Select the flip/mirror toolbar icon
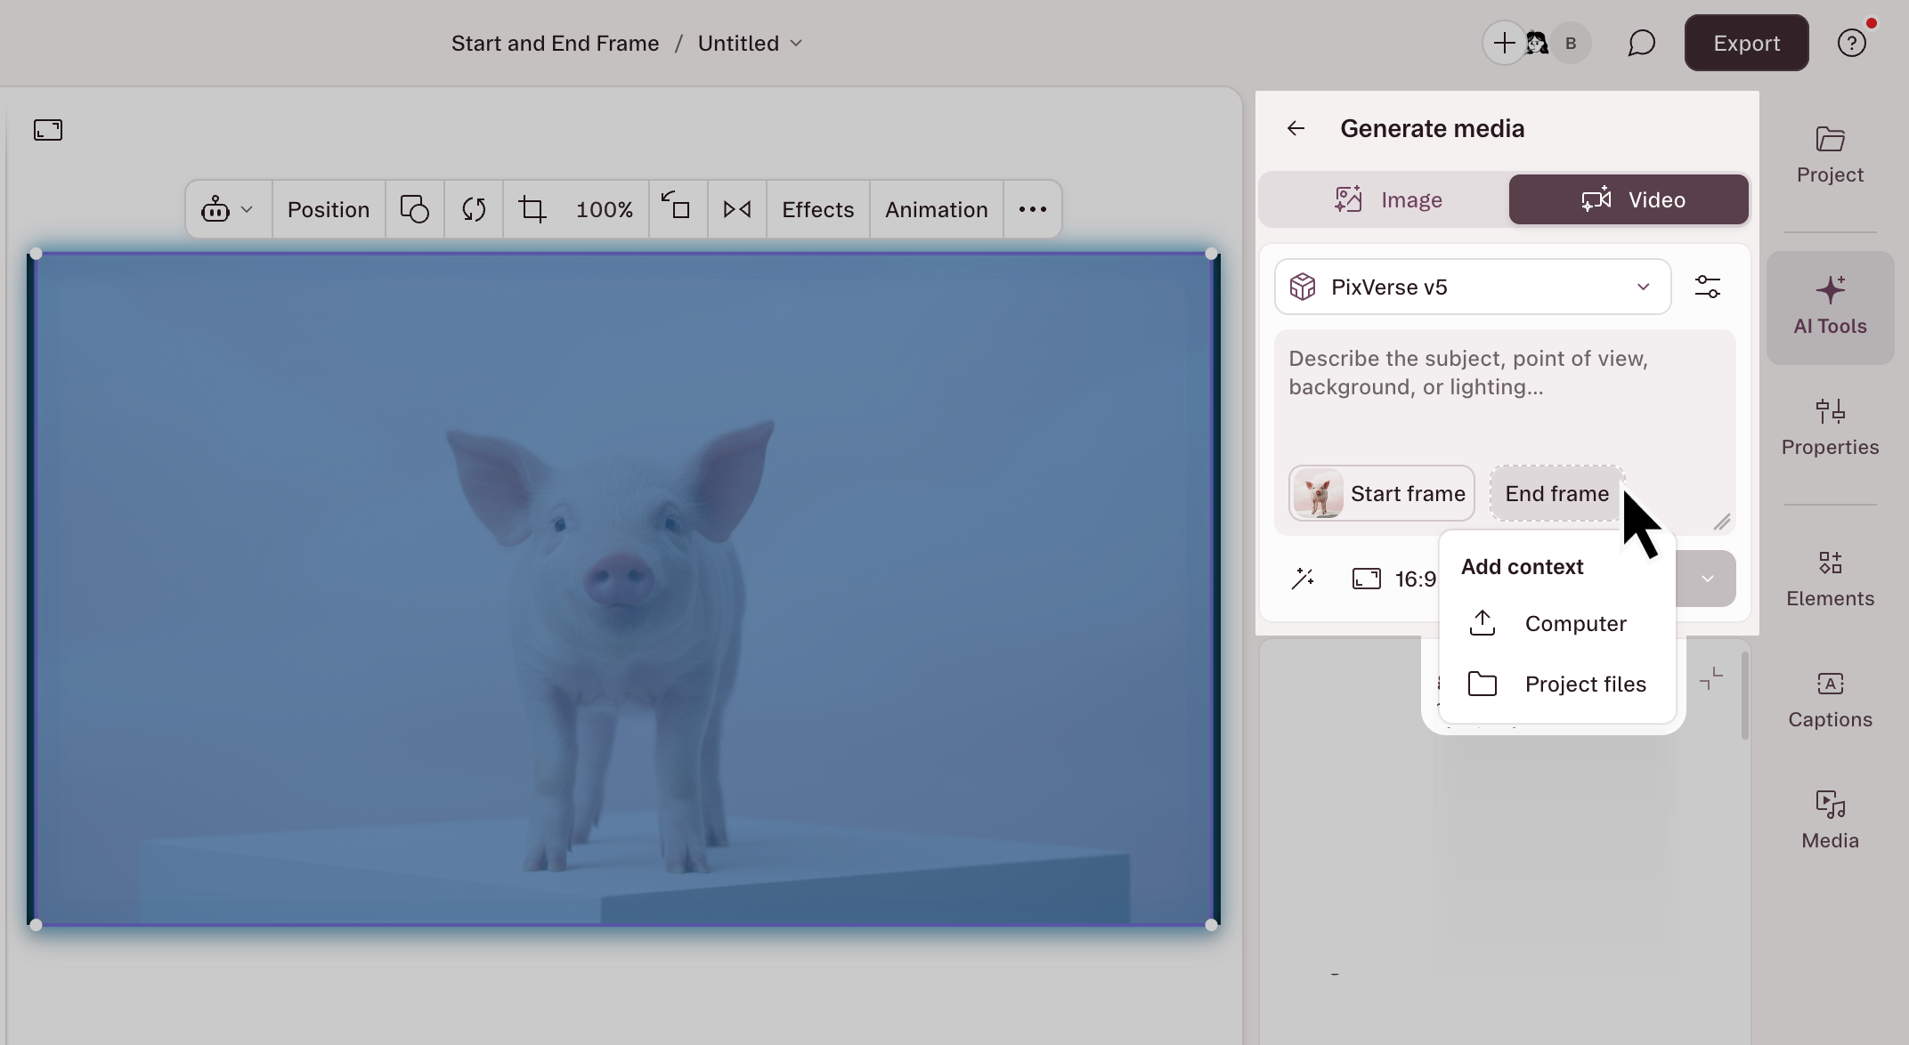1909x1045 pixels. pos(736,209)
